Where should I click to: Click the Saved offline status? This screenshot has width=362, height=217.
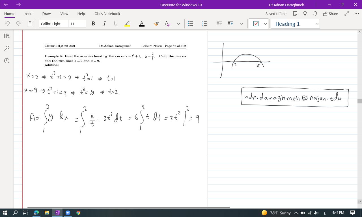pos(276,14)
